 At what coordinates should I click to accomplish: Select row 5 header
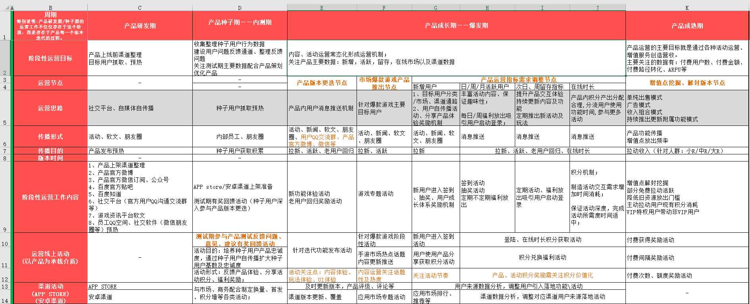pos(5,108)
